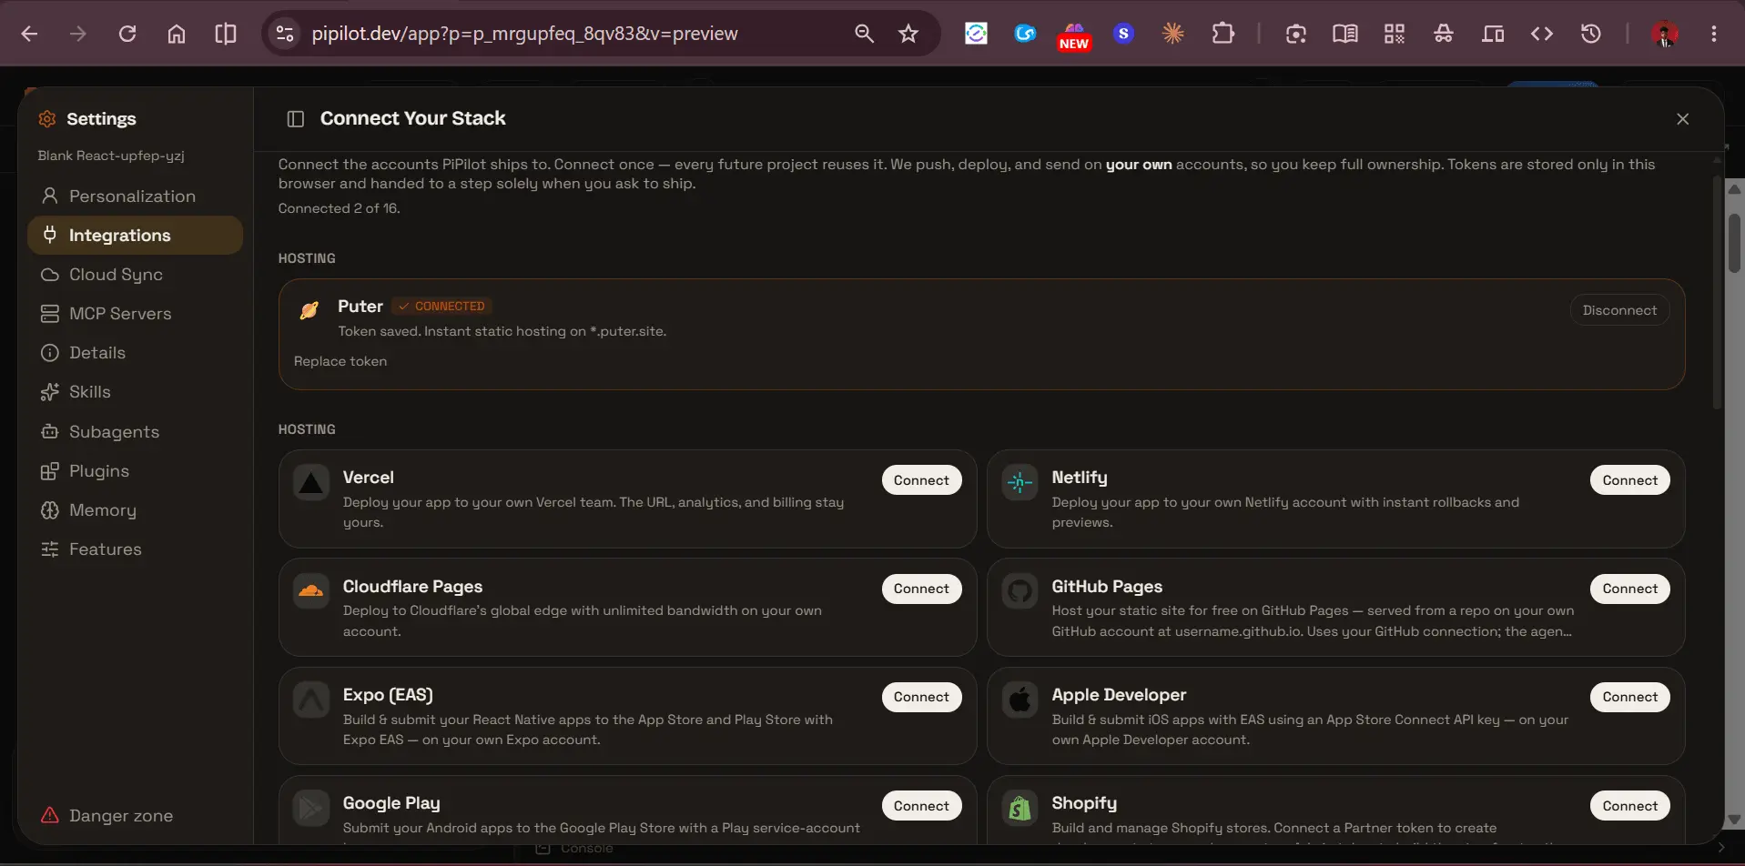Select Integrations in settings sidebar
The height and width of the screenshot is (866, 1745).
point(135,236)
